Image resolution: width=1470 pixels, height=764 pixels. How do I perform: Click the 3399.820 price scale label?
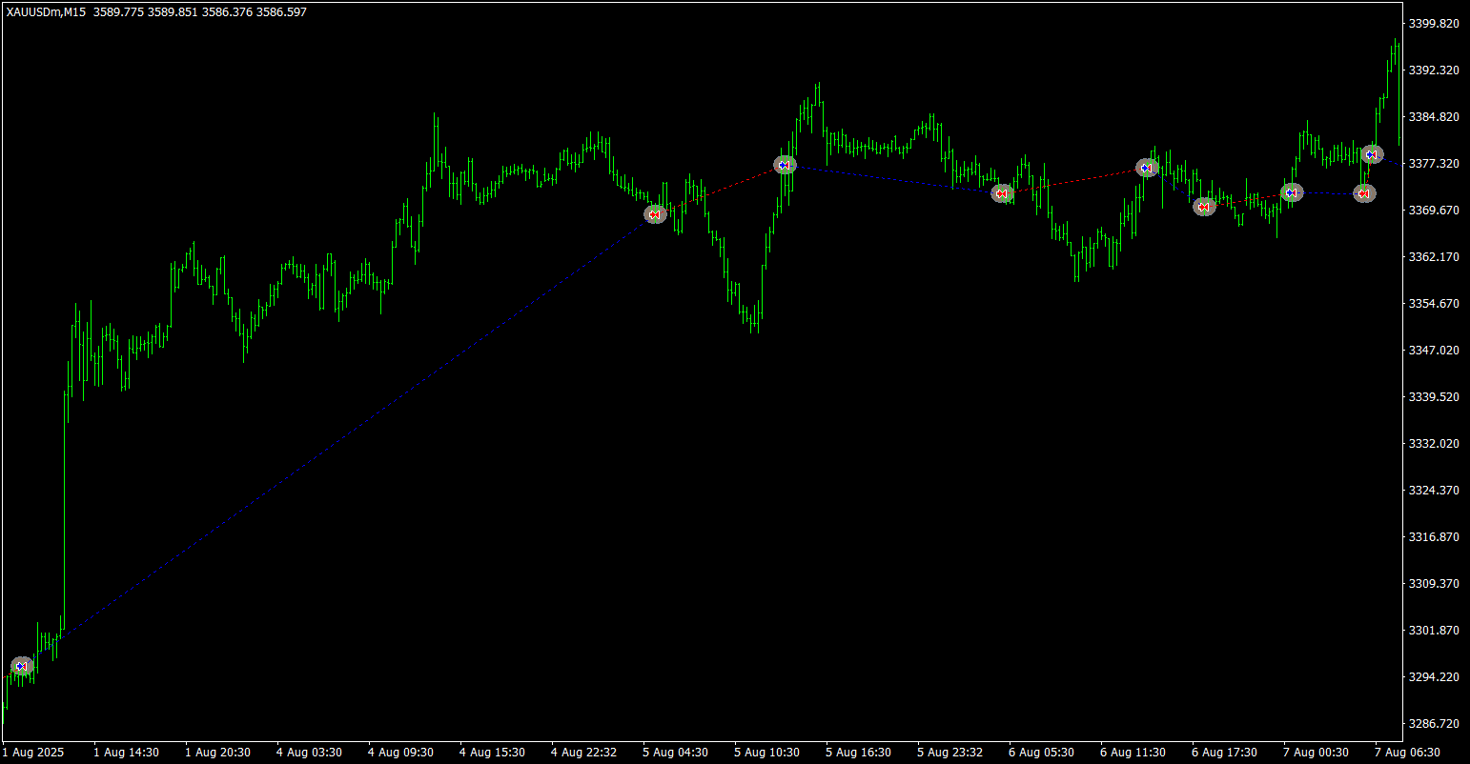click(x=1433, y=23)
